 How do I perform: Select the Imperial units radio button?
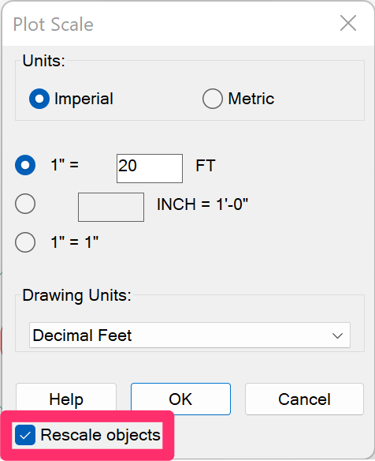point(39,99)
